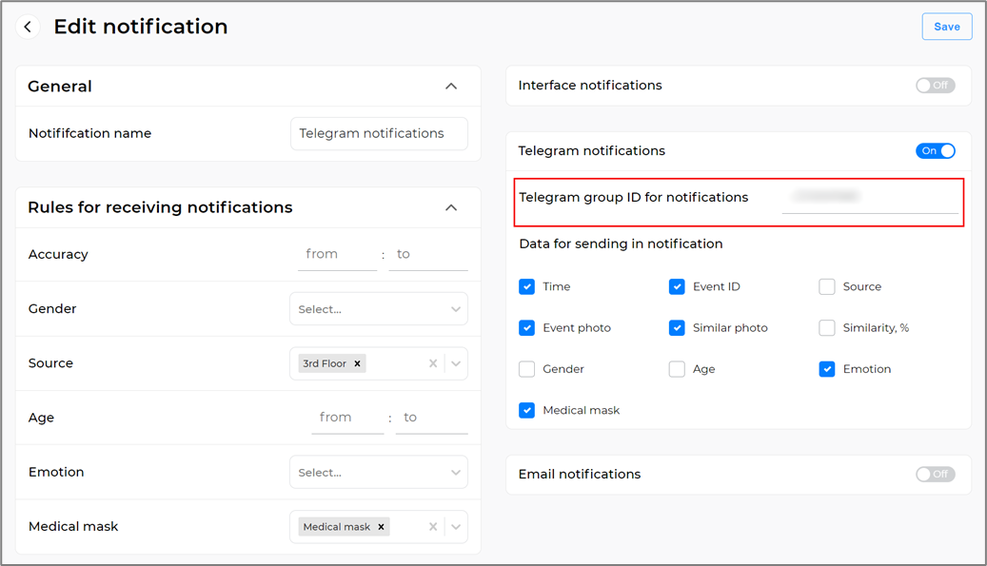Remove the "3rd Floor" source tag

pos(359,363)
